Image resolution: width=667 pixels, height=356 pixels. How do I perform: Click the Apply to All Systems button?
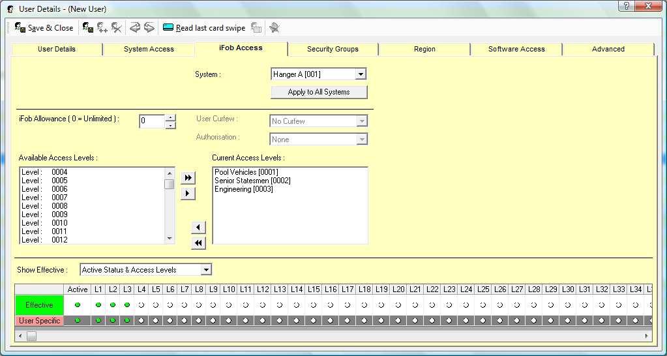pyautogui.click(x=319, y=92)
